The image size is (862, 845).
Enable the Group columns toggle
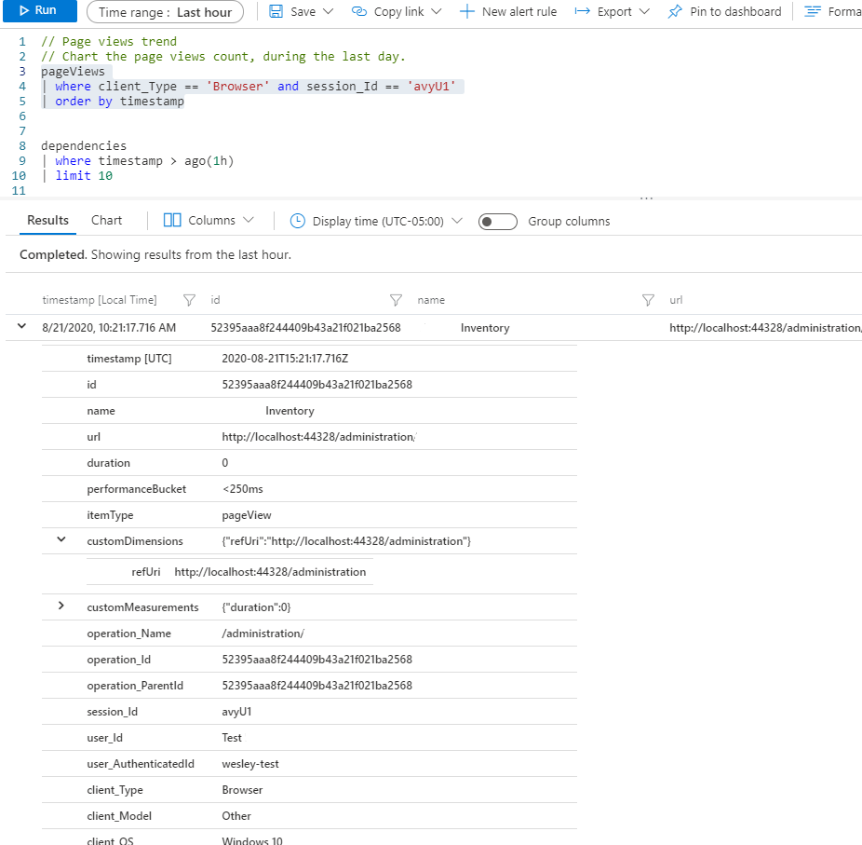pos(497,222)
